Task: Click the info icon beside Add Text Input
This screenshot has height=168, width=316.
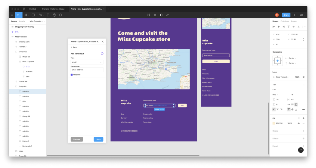Action: coord(102,54)
